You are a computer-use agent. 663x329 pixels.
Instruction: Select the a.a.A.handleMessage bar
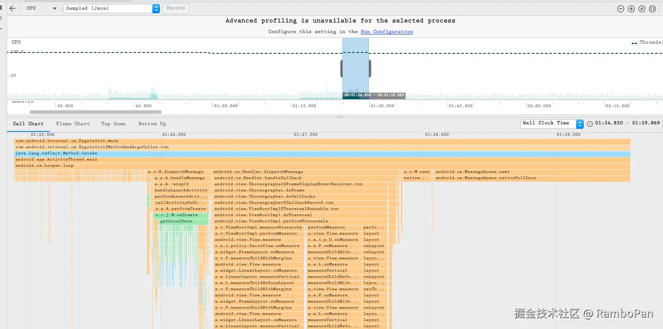tap(181, 178)
